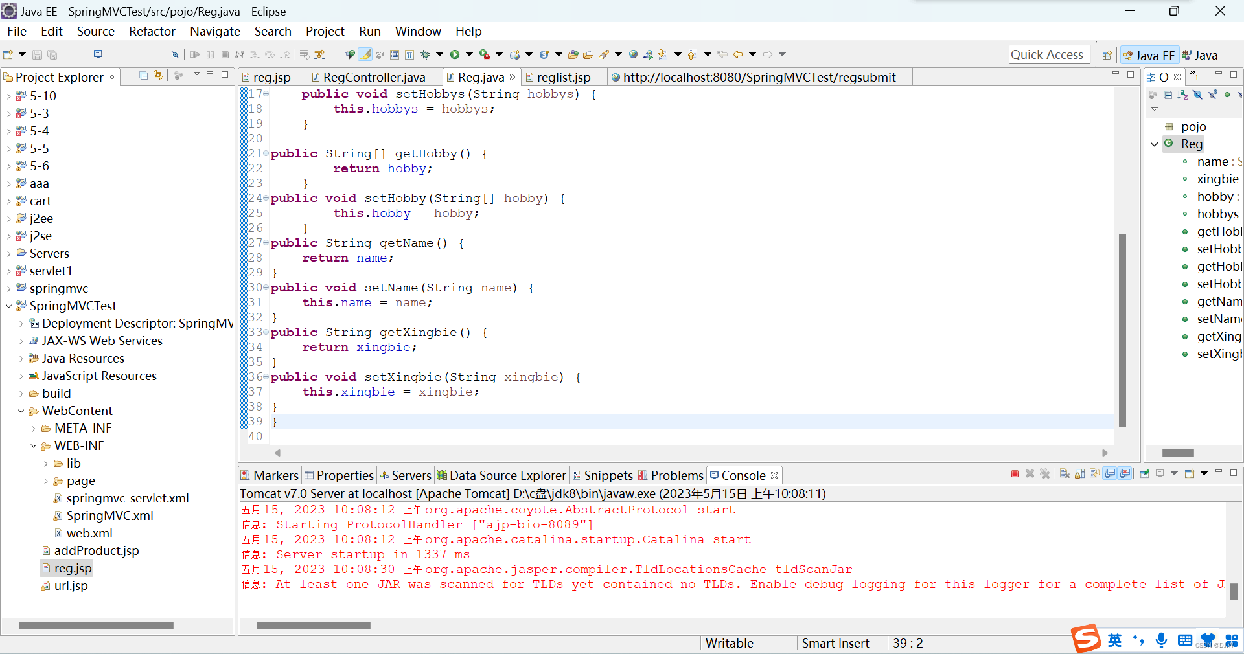The width and height of the screenshot is (1244, 654).
Task: Switch to the Servers bottom tab
Action: click(x=406, y=475)
